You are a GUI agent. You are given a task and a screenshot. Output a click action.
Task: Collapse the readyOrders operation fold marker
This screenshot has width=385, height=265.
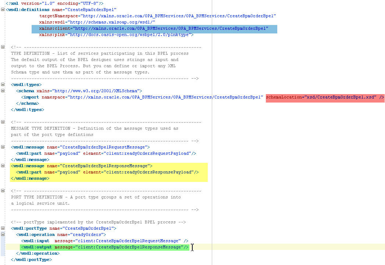(3, 234)
